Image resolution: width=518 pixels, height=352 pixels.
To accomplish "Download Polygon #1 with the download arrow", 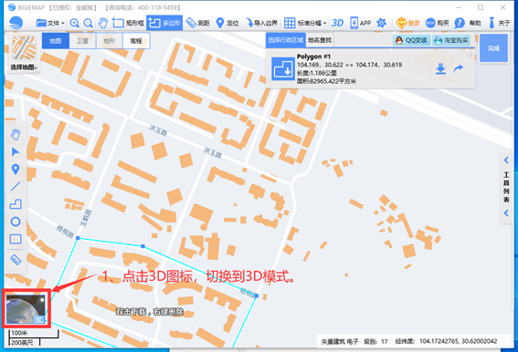I will click(x=440, y=68).
